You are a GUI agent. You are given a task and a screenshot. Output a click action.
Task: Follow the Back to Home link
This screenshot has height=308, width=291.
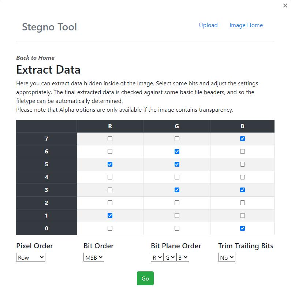pos(35,58)
